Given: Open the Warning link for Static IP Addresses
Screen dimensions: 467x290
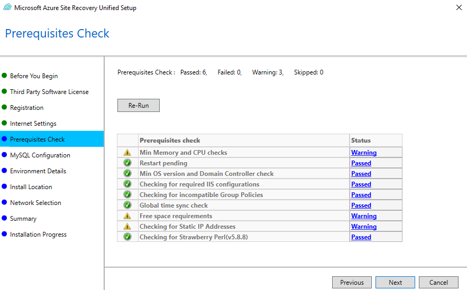Looking at the screenshot, I should 364,227.
